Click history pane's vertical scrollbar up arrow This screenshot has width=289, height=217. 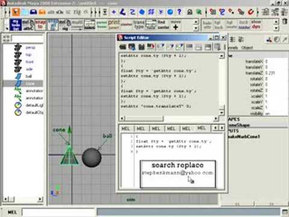222,55
